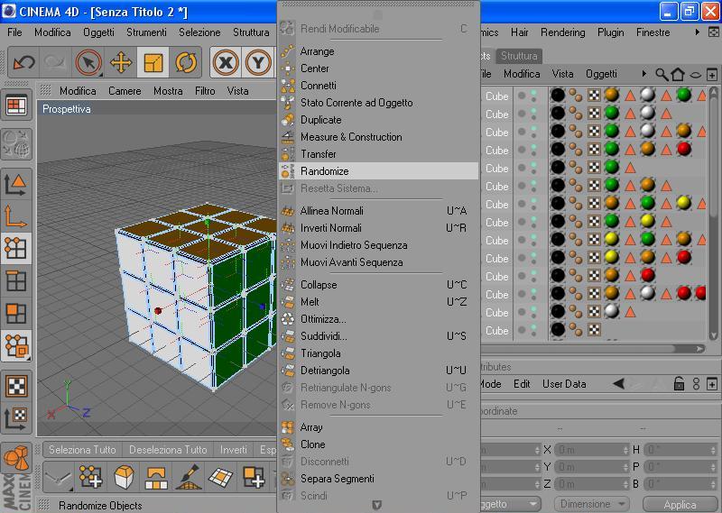Choose Separa Segmenti from the menu

click(378, 479)
